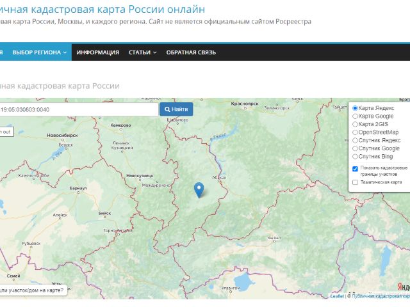410x307 pixels.
Task: Click the Публичная кадастровая карта России page heading
Action: [x=60, y=86]
